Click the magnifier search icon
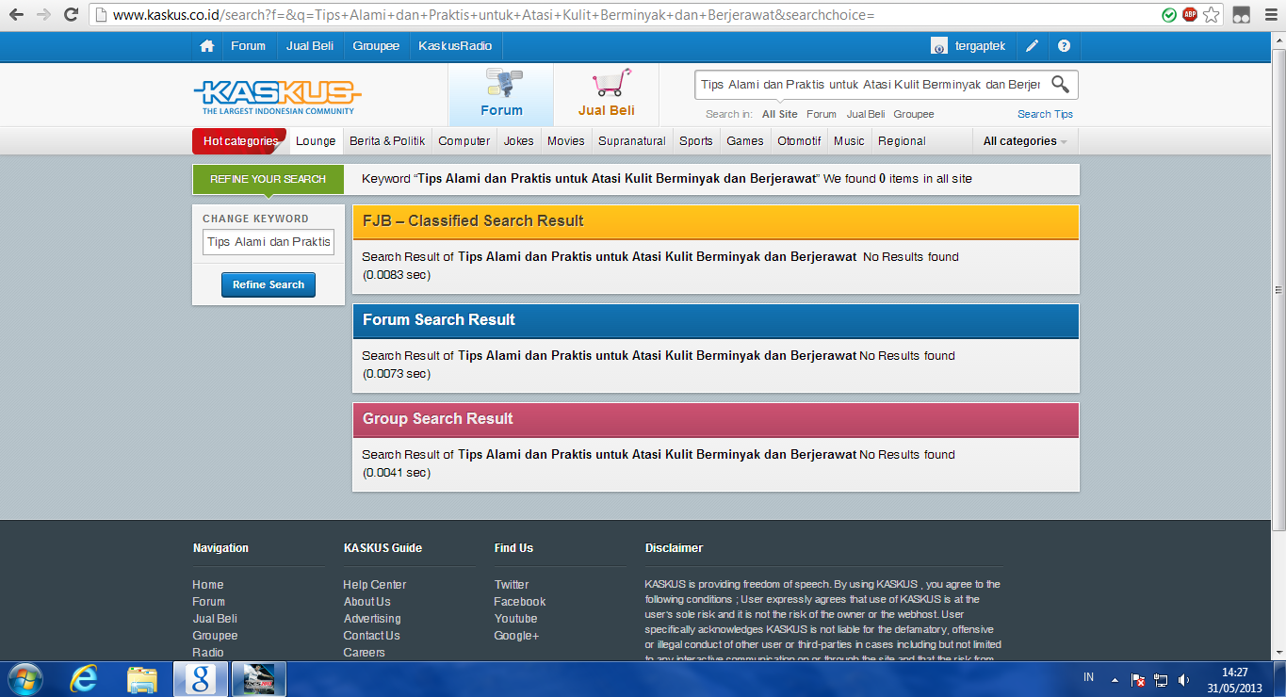Screen dimensions: 1286x697 point(1060,85)
